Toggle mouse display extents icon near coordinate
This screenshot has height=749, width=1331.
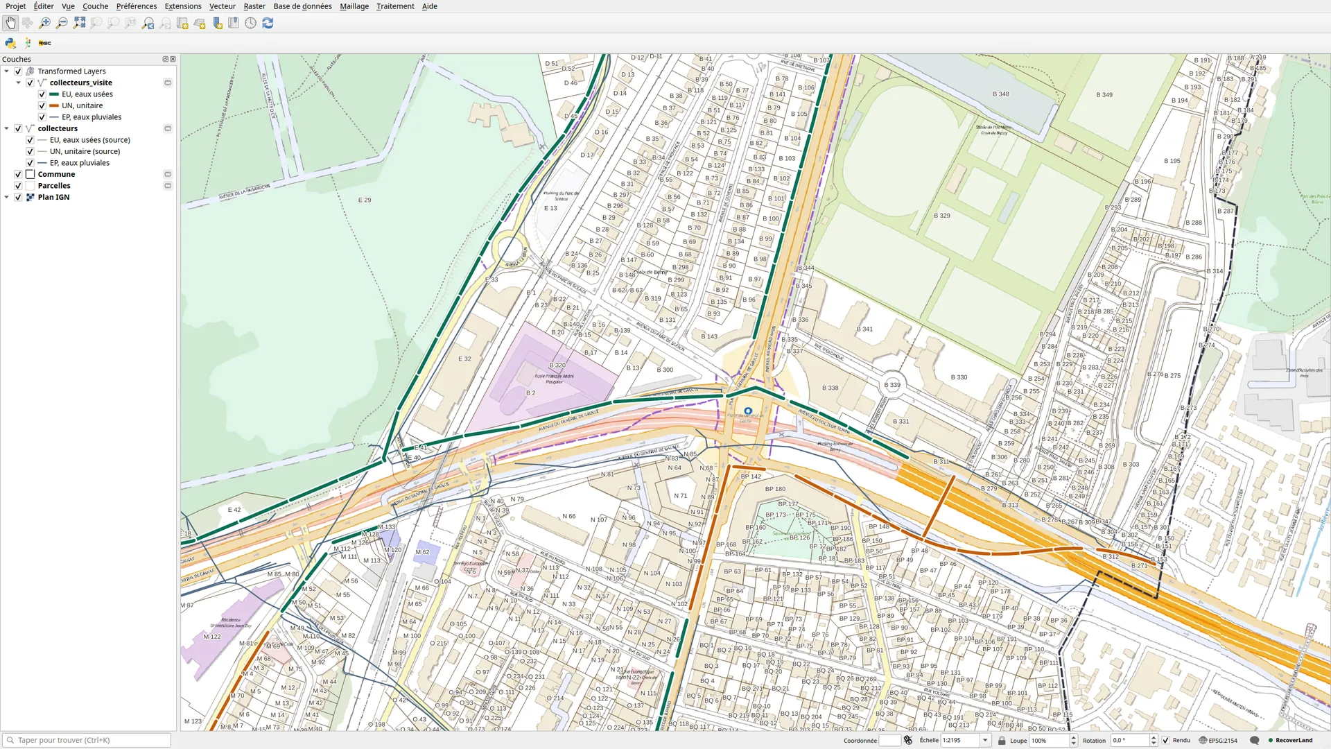coord(908,740)
